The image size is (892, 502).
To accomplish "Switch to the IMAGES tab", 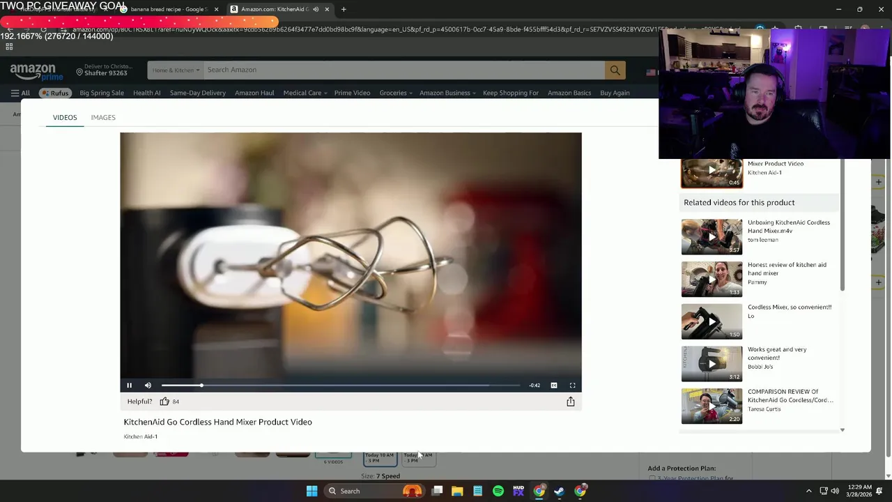I will click(103, 117).
